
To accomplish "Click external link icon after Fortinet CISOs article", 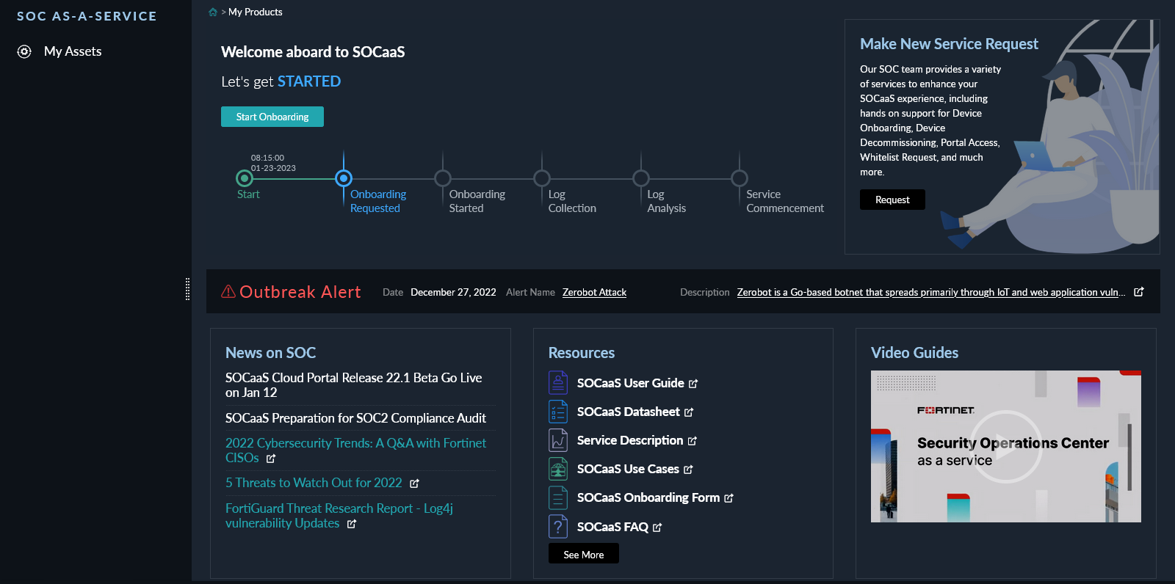I will pyautogui.click(x=271, y=459).
